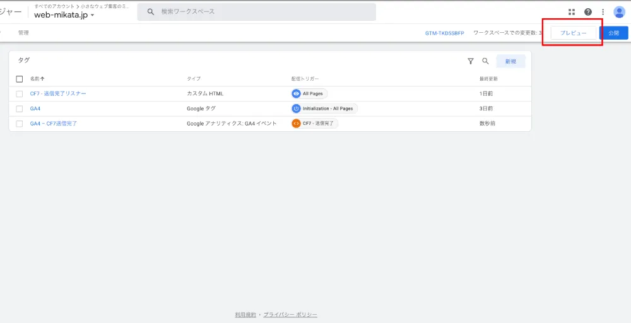
Task: Click the 数秒前 last-updated value
Action: pos(487,124)
